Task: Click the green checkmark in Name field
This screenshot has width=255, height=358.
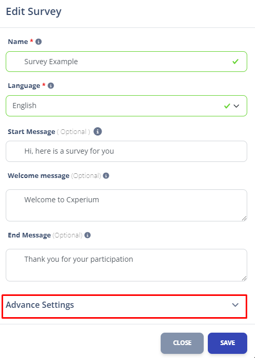Action: (235, 62)
